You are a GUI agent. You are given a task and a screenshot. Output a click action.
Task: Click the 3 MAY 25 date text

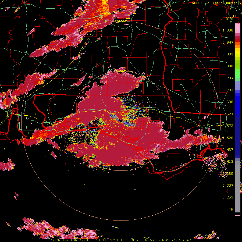click(x=167, y=240)
